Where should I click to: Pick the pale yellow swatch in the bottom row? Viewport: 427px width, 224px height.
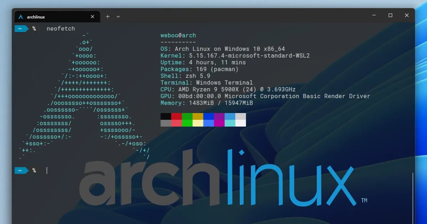click(198, 123)
